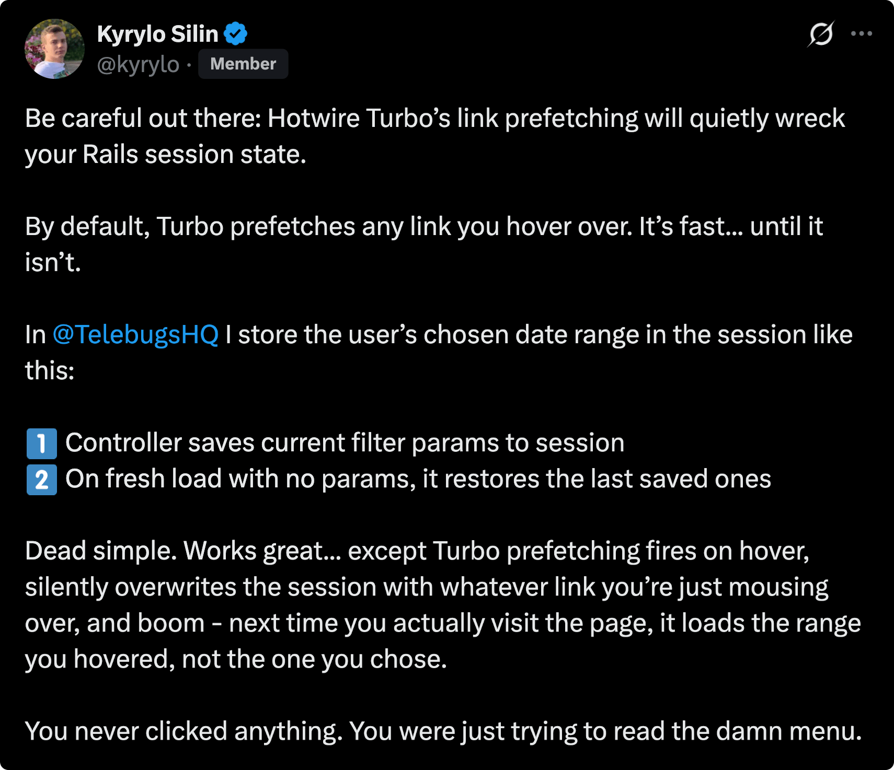Click the Kyrylo Silin display name
The height and width of the screenshot is (770, 894).
point(157,34)
